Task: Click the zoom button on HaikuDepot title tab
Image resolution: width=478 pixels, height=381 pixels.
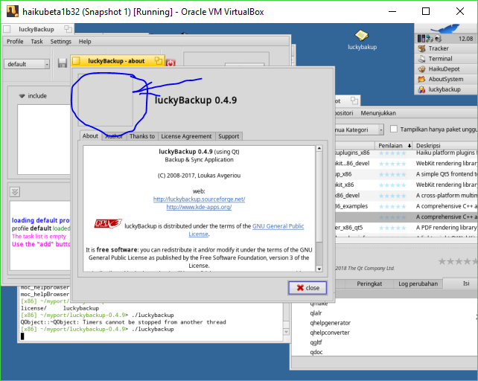Action: [354, 100]
